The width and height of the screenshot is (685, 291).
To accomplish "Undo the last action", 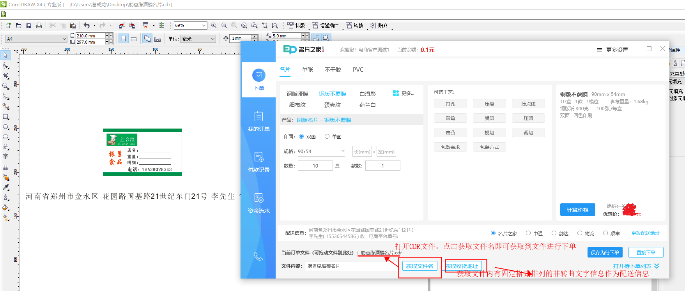I will 86,26.
